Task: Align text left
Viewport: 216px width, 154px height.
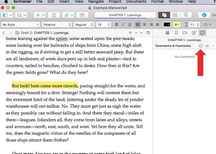Action: click(138, 24)
